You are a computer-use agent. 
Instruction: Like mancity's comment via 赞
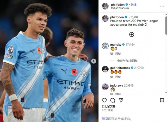(x=111, y=54)
